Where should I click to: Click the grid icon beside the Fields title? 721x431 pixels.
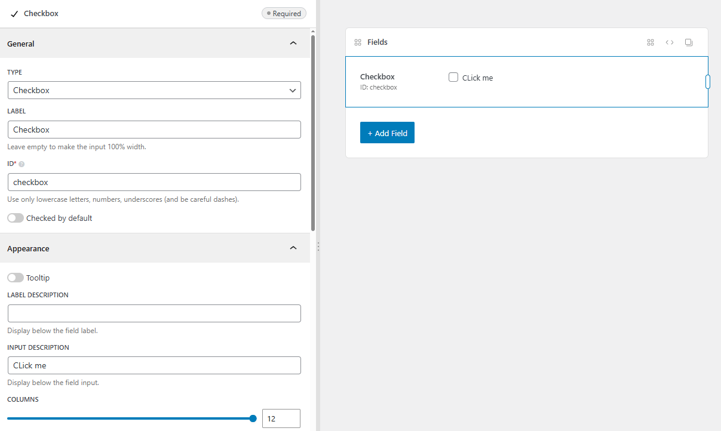357,42
